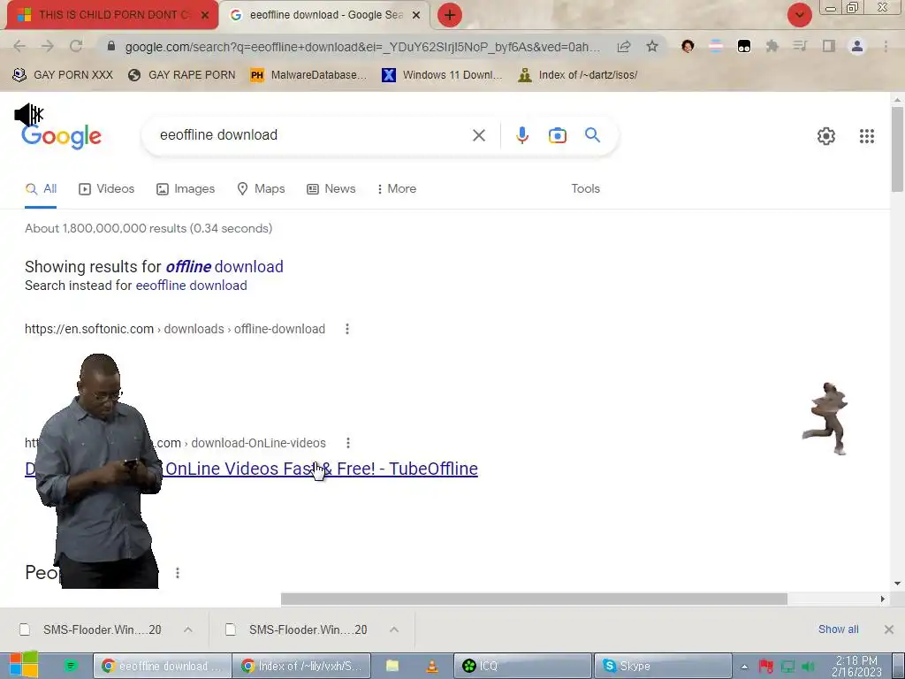The height and width of the screenshot is (679, 905).
Task: Click the magnifier search button
Action: (593, 135)
